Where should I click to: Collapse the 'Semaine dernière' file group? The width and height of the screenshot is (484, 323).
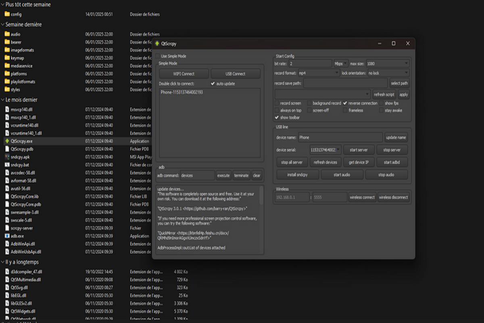coord(2,25)
